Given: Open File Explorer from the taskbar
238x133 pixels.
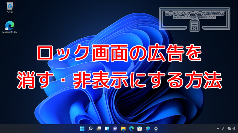Looking at the screenshot, I should tap(123, 128).
